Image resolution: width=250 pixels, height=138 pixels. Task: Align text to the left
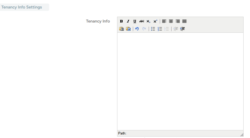164,21
